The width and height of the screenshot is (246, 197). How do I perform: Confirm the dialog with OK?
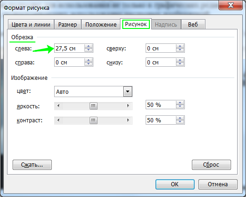pos(175,184)
